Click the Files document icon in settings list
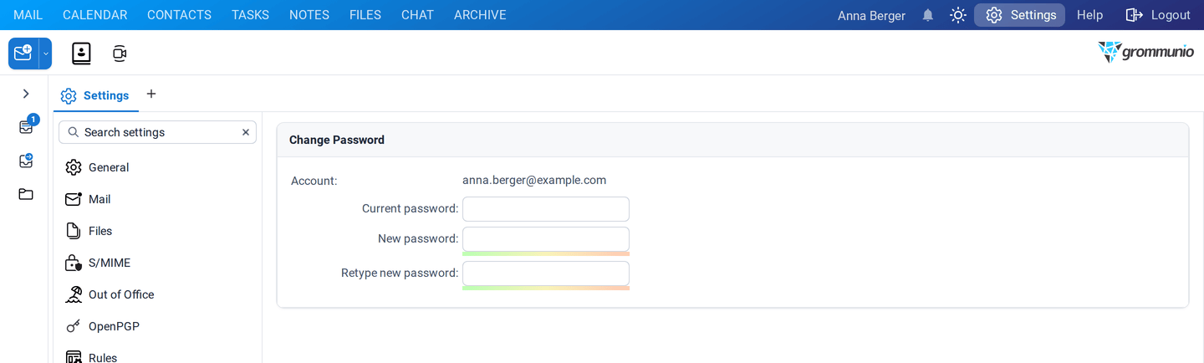 (74, 231)
